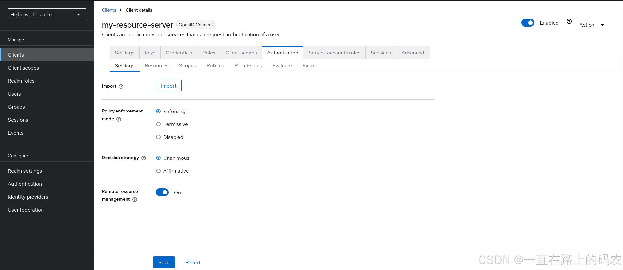Open the Scopes sub-tab

coord(188,65)
